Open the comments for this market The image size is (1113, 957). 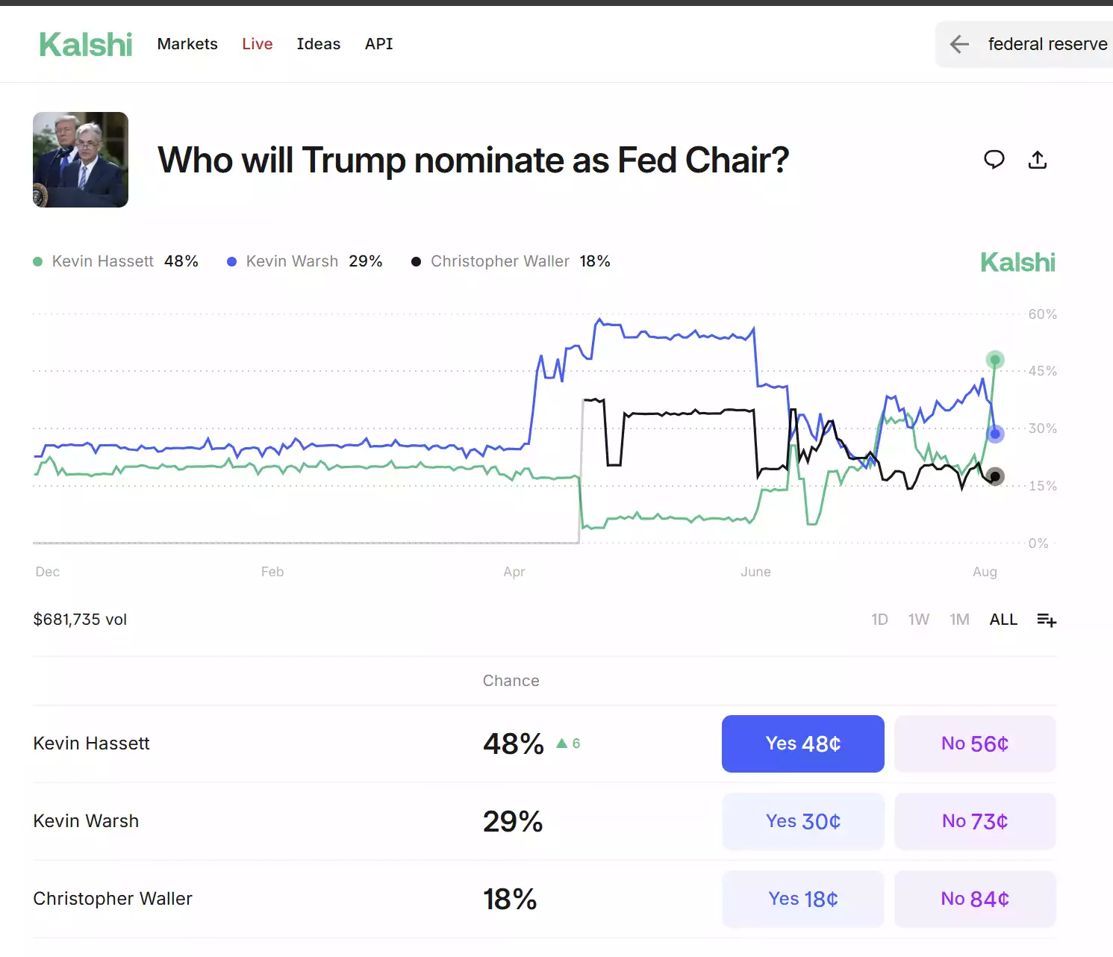point(994,160)
